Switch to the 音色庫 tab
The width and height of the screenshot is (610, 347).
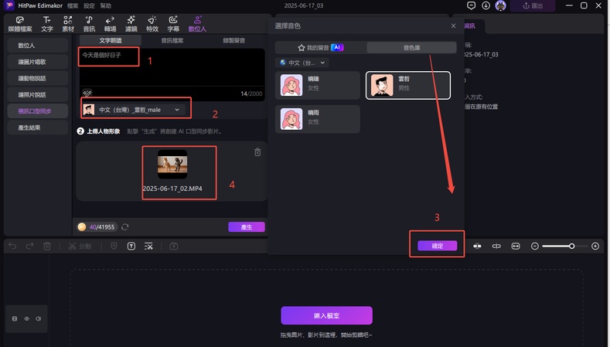coord(411,47)
